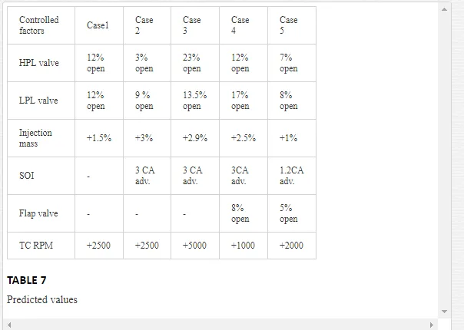Viewport: 464px width, 330px height.
Task: Select the Controlled factors header cell
Action: click(41, 25)
